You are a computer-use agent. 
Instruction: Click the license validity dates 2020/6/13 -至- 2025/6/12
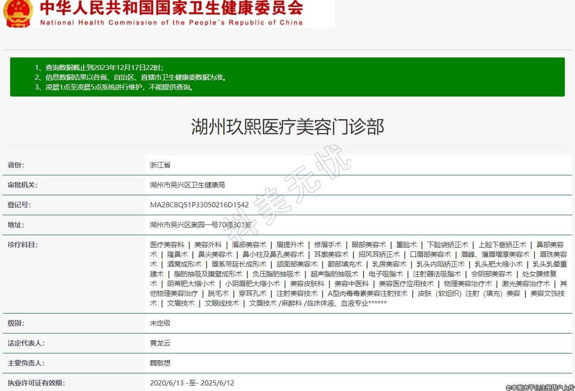192,383
